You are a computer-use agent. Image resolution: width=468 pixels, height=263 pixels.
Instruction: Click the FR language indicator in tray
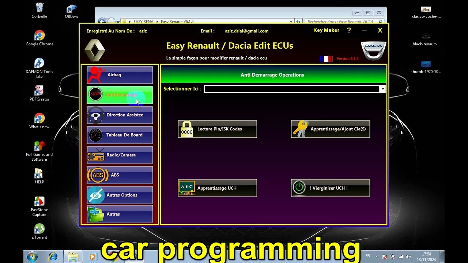coord(368,256)
